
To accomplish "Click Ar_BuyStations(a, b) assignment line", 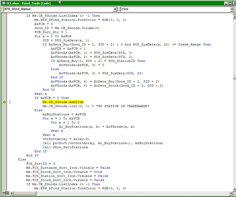I will click(x=97, y=127).
